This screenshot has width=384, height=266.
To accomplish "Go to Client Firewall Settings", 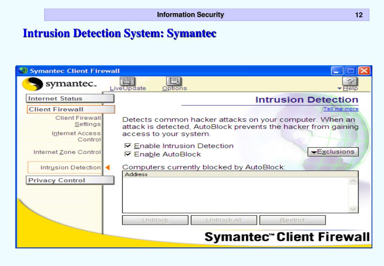I will click(78, 121).
